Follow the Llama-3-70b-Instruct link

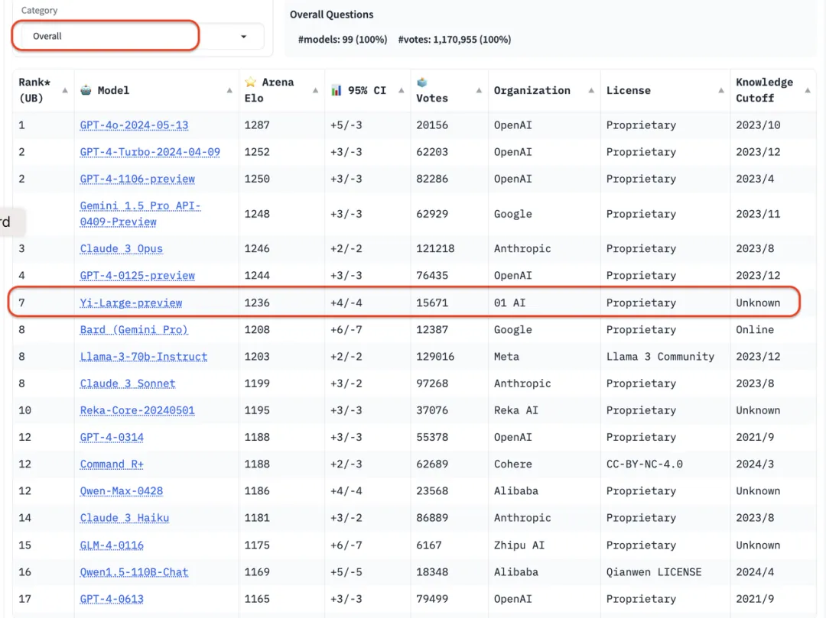(143, 357)
